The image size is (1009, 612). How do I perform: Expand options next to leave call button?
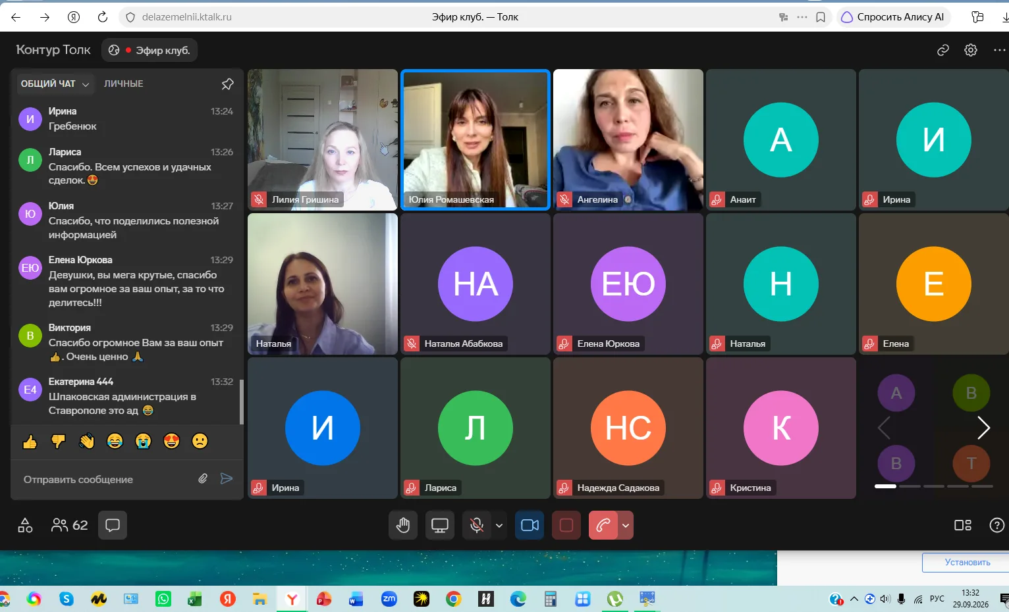pyautogui.click(x=626, y=525)
